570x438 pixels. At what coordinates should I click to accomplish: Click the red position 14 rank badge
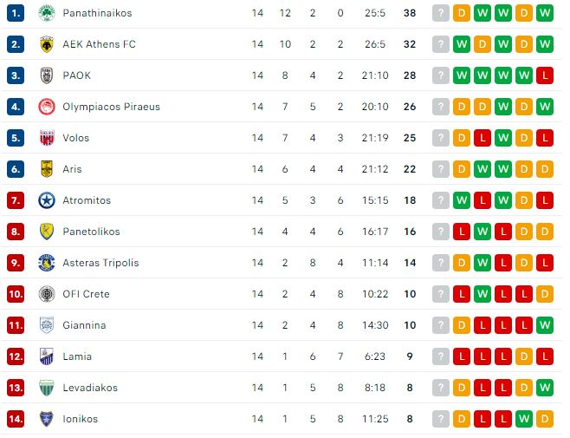pyautogui.click(x=16, y=419)
